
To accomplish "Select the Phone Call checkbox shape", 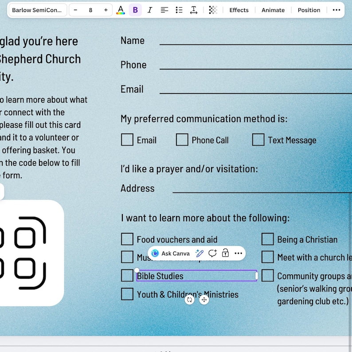I will coord(182,140).
